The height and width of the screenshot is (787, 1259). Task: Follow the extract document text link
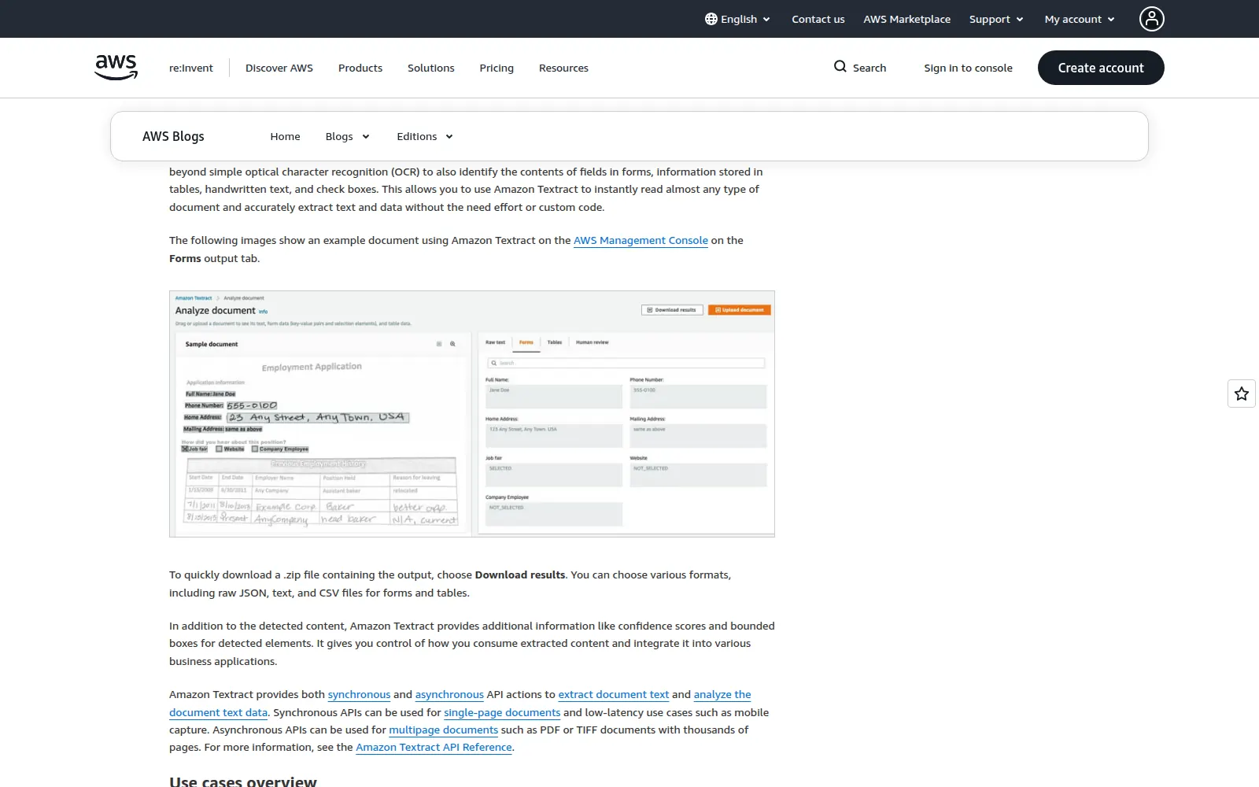[614, 695]
